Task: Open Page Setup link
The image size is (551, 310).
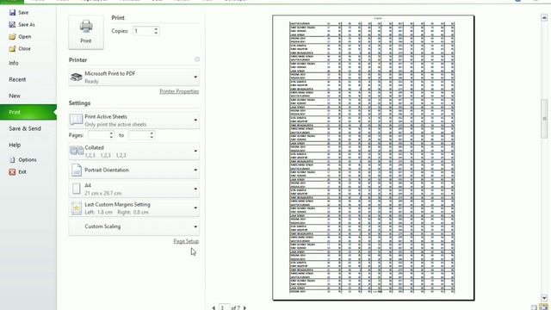Action: click(186, 241)
